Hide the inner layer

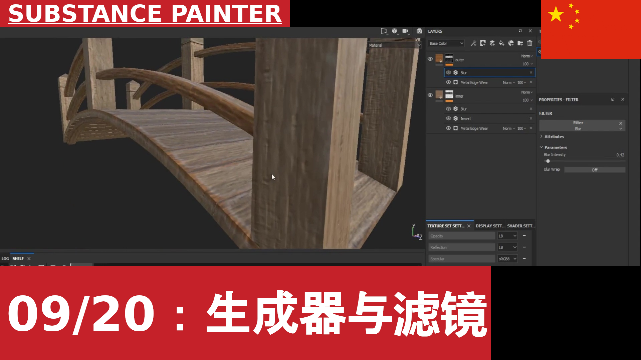pyautogui.click(x=430, y=95)
